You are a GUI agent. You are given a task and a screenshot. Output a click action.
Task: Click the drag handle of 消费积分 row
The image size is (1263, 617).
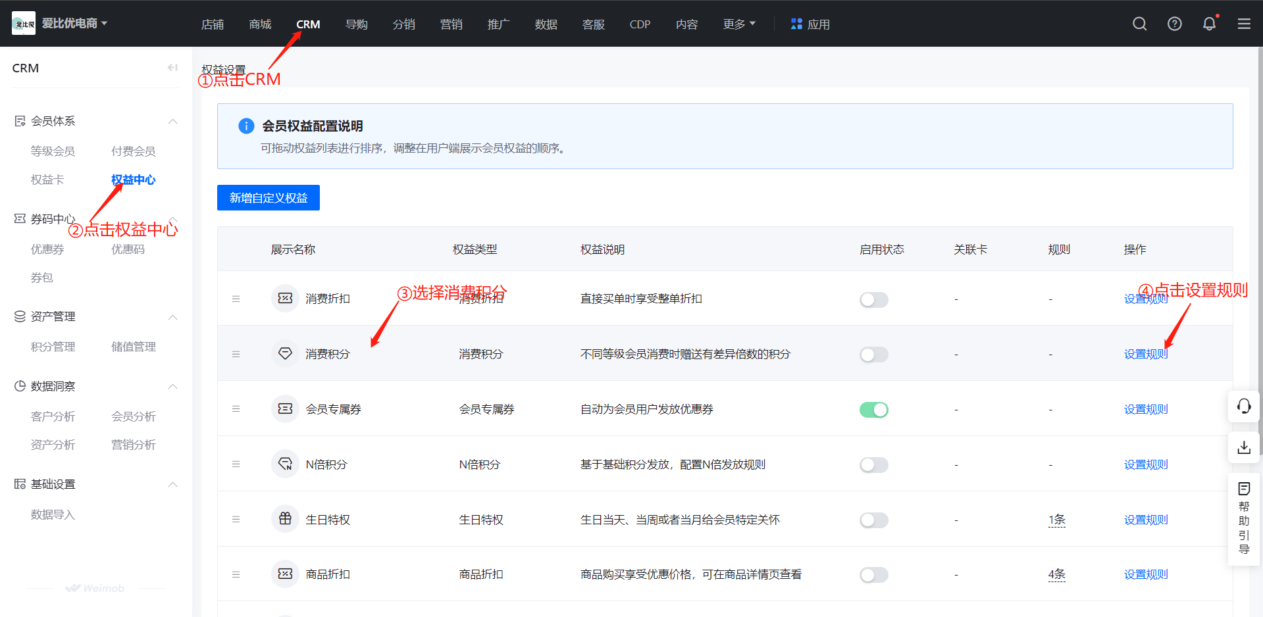236,354
